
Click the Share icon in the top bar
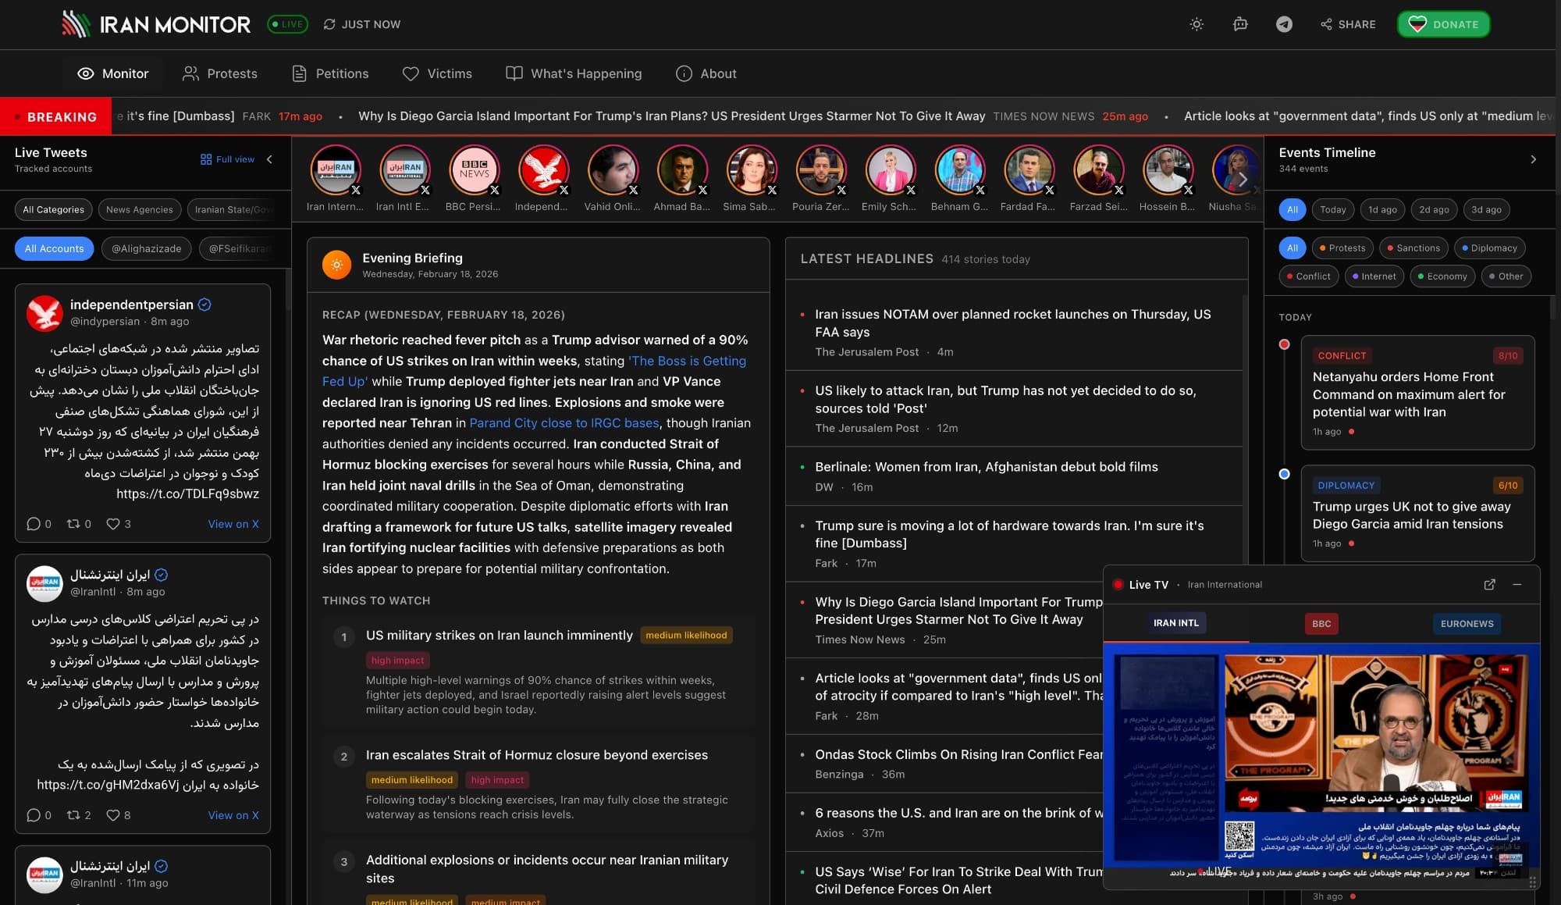[x=1327, y=24]
